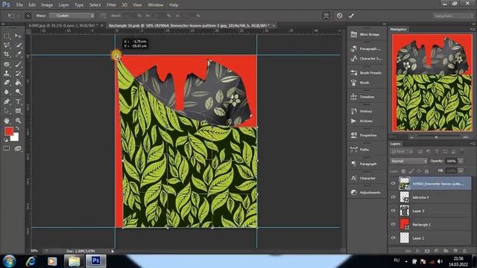Viewport: 477px width, 268px height.
Task: Select the Eraser tool
Action: 7,83
